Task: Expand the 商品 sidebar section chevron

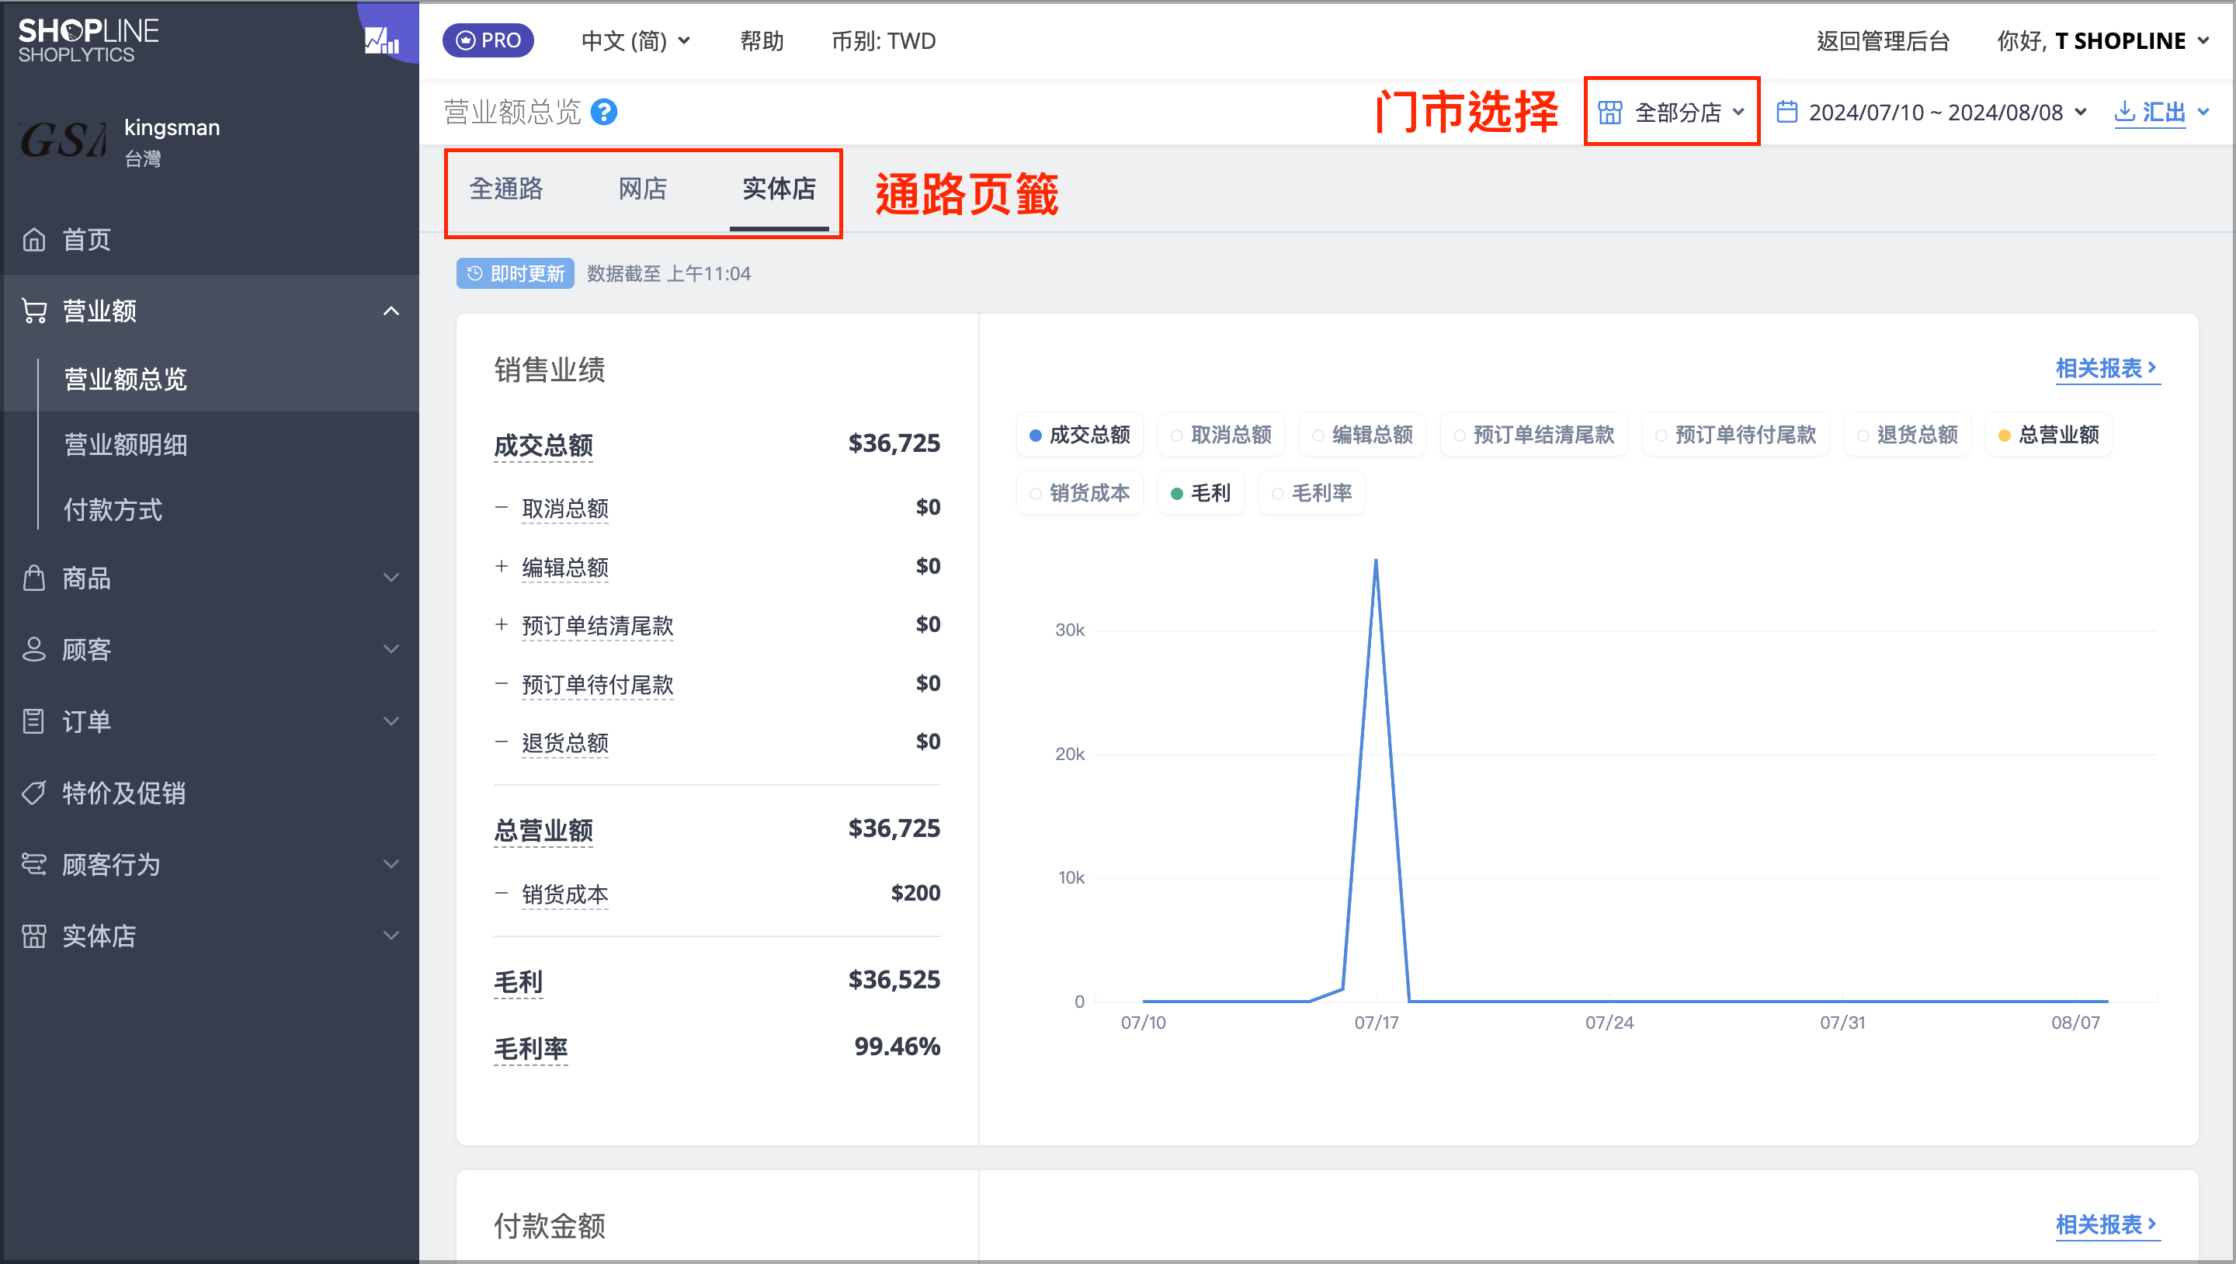Action: (x=391, y=578)
